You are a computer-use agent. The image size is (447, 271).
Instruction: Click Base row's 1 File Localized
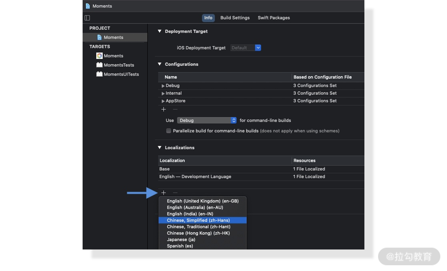[309, 169]
